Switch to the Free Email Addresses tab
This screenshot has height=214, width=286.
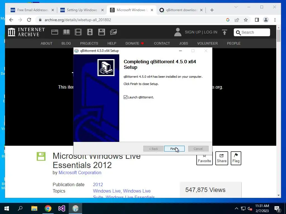[x=32, y=10]
